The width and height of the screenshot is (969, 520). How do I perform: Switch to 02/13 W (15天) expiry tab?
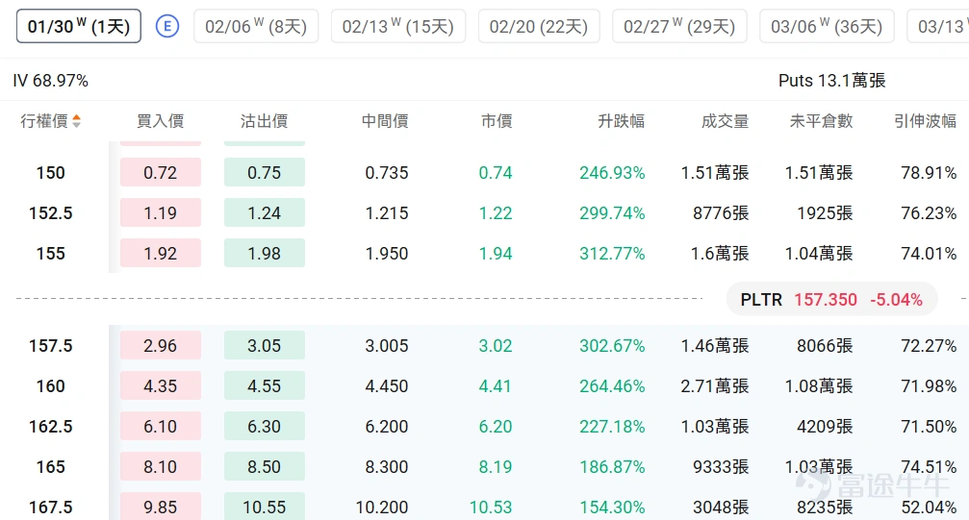398,27
